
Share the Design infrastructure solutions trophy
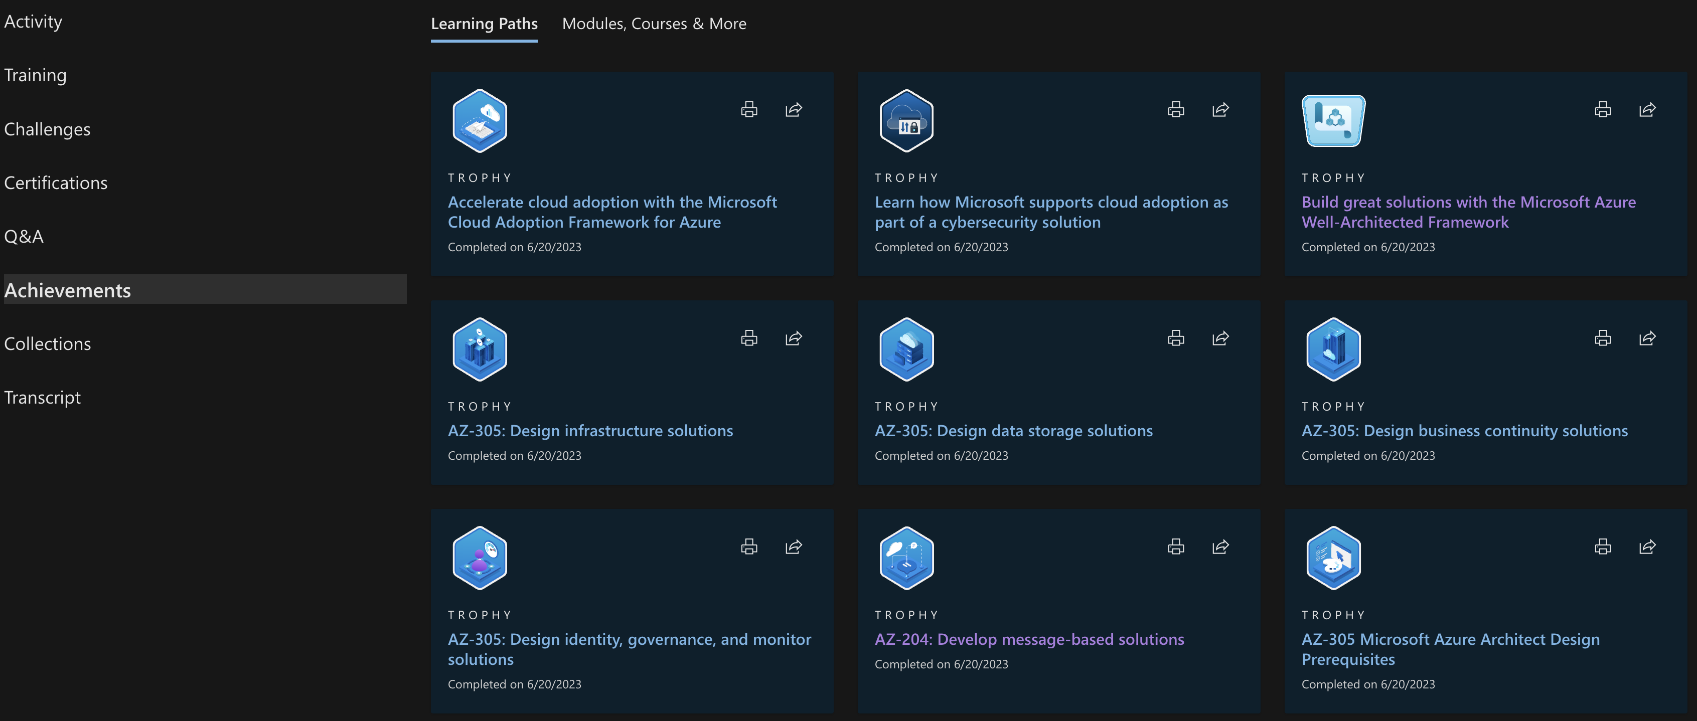793,338
